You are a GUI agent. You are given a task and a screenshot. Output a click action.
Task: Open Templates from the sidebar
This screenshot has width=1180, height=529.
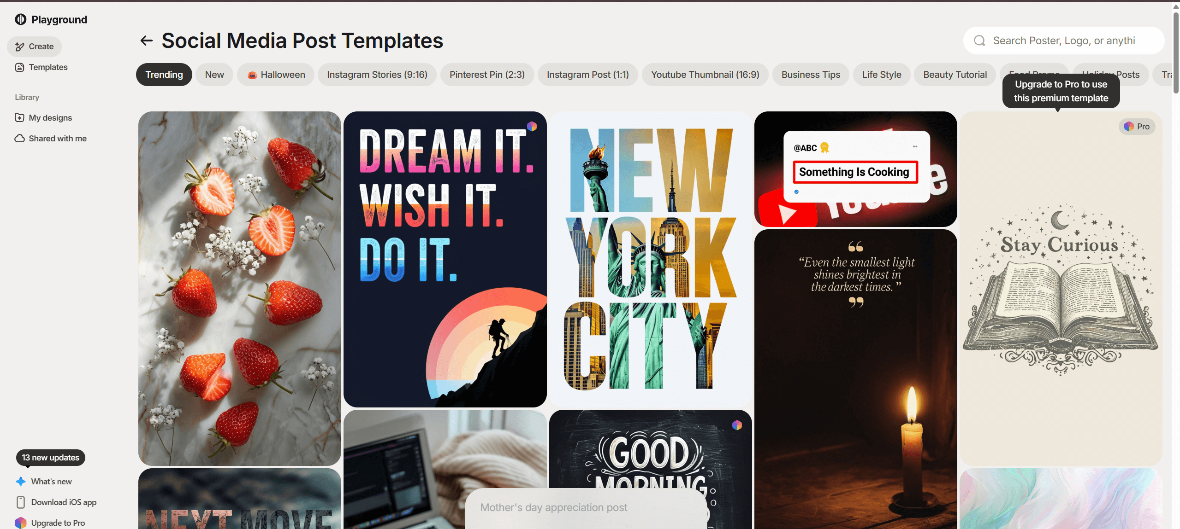coord(42,67)
